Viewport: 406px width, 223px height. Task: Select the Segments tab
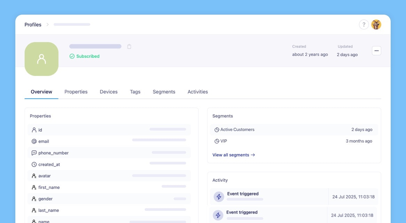click(x=164, y=92)
